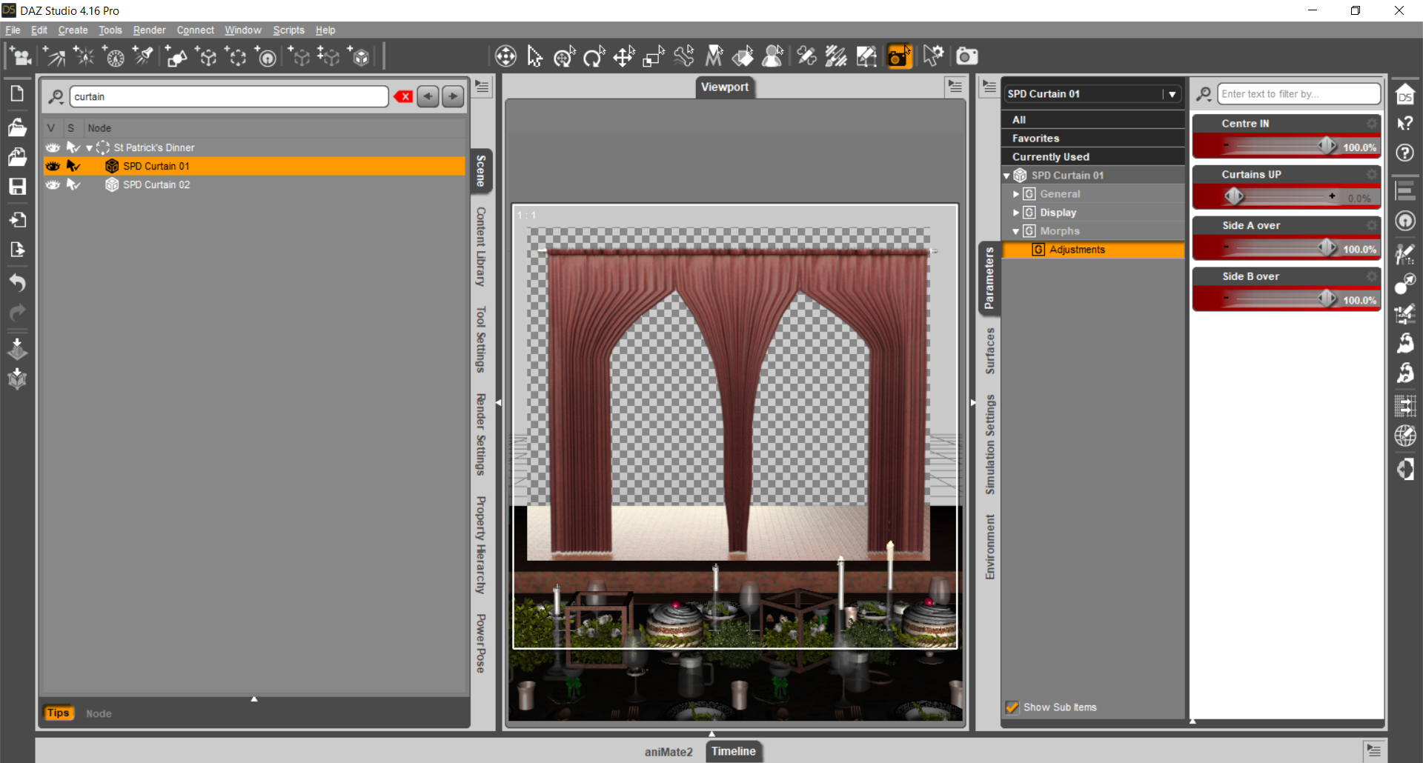Open the Parameters pane options menu
The height and width of the screenshot is (763, 1423).
pos(989,87)
